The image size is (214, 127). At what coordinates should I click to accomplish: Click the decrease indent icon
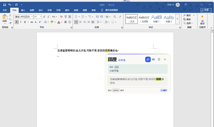(x=97, y=17)
